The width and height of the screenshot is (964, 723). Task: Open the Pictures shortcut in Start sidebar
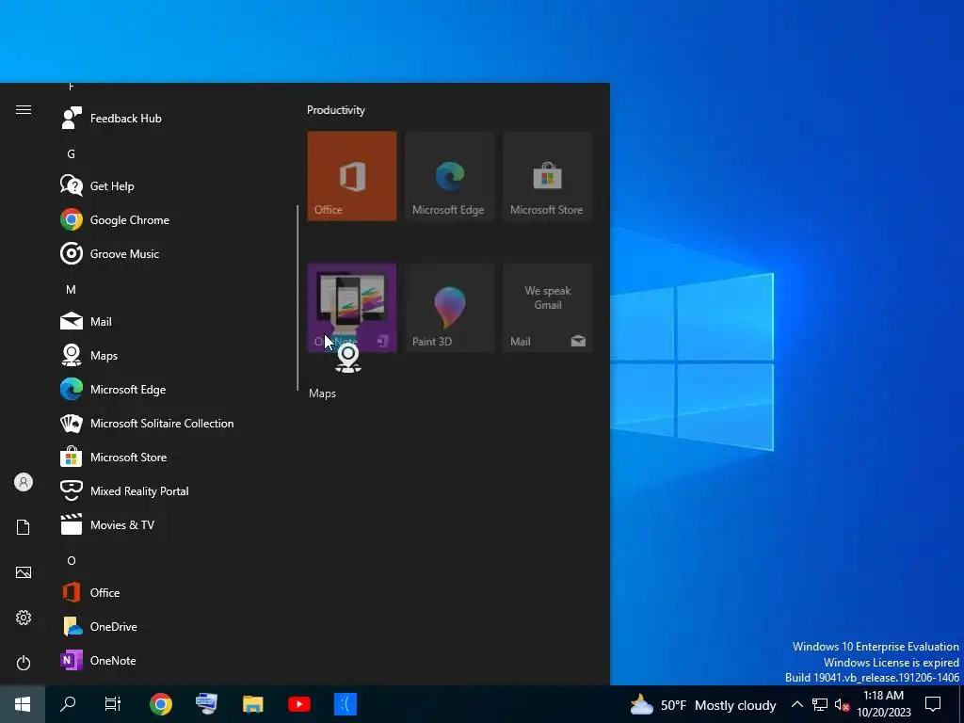point(24,572)
